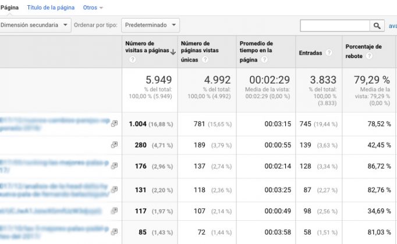Open page link icon in 176 visits row
Viewport: 397px width, 244px height.
(x=114, y=167)
